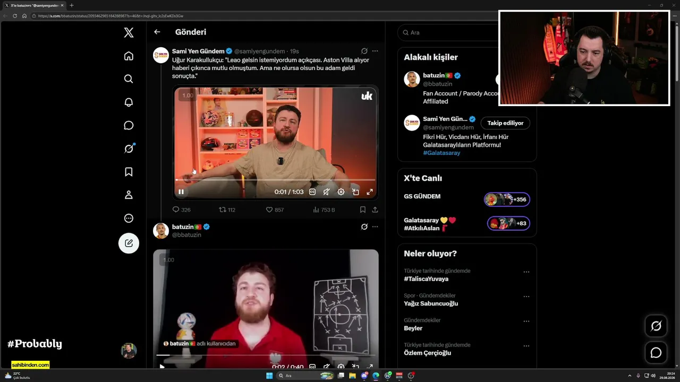Toggle captions on the first video
This screenshot has width=680, height=382.
click(x=312, y=192)
